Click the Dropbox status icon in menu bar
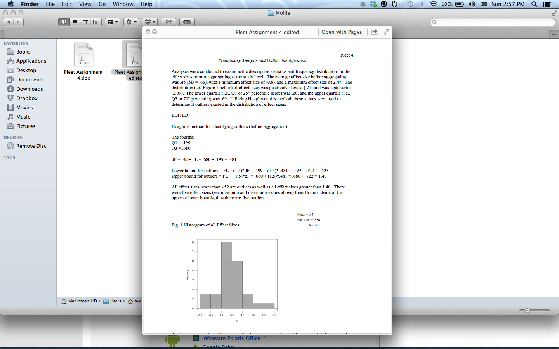 click(x=373, y=4)
